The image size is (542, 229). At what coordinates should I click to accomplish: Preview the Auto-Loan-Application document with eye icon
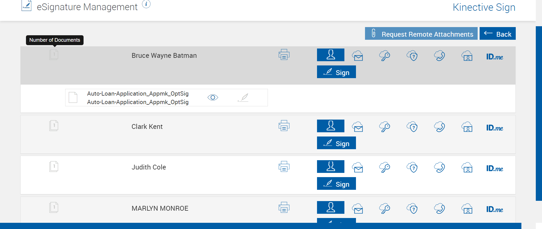coord(213,98)
